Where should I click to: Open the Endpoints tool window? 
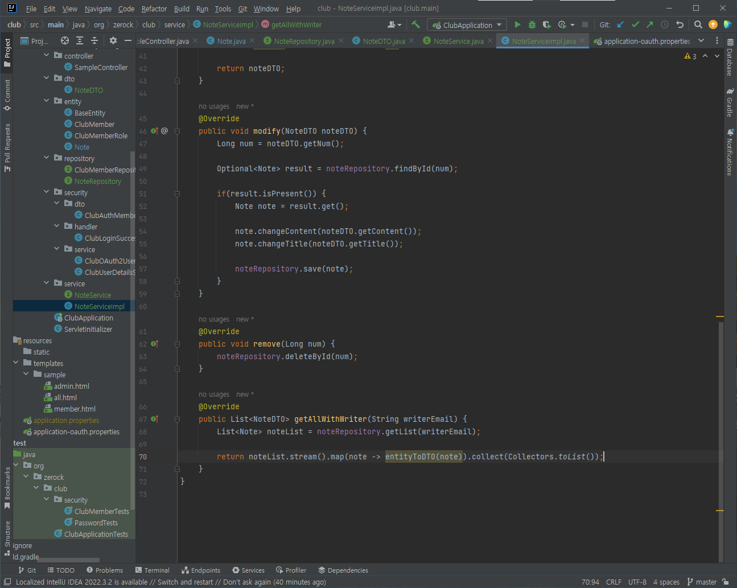201,570
